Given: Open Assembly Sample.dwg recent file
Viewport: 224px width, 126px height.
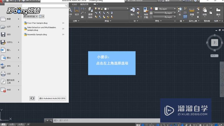Looking at the screenshot, I should (35, 35).
